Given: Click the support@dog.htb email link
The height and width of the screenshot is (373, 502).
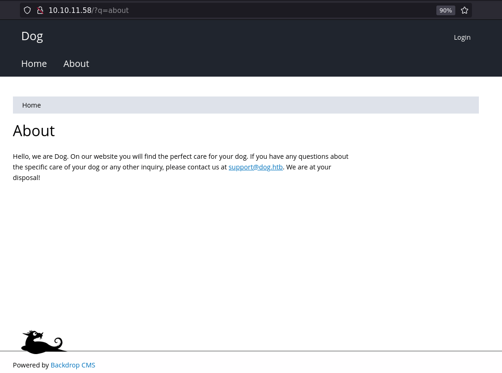Looking at the screenshot, I should point(256,167).
